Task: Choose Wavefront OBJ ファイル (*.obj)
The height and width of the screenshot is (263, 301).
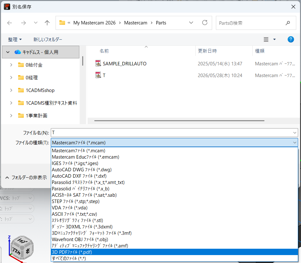Action: (174, 239)
